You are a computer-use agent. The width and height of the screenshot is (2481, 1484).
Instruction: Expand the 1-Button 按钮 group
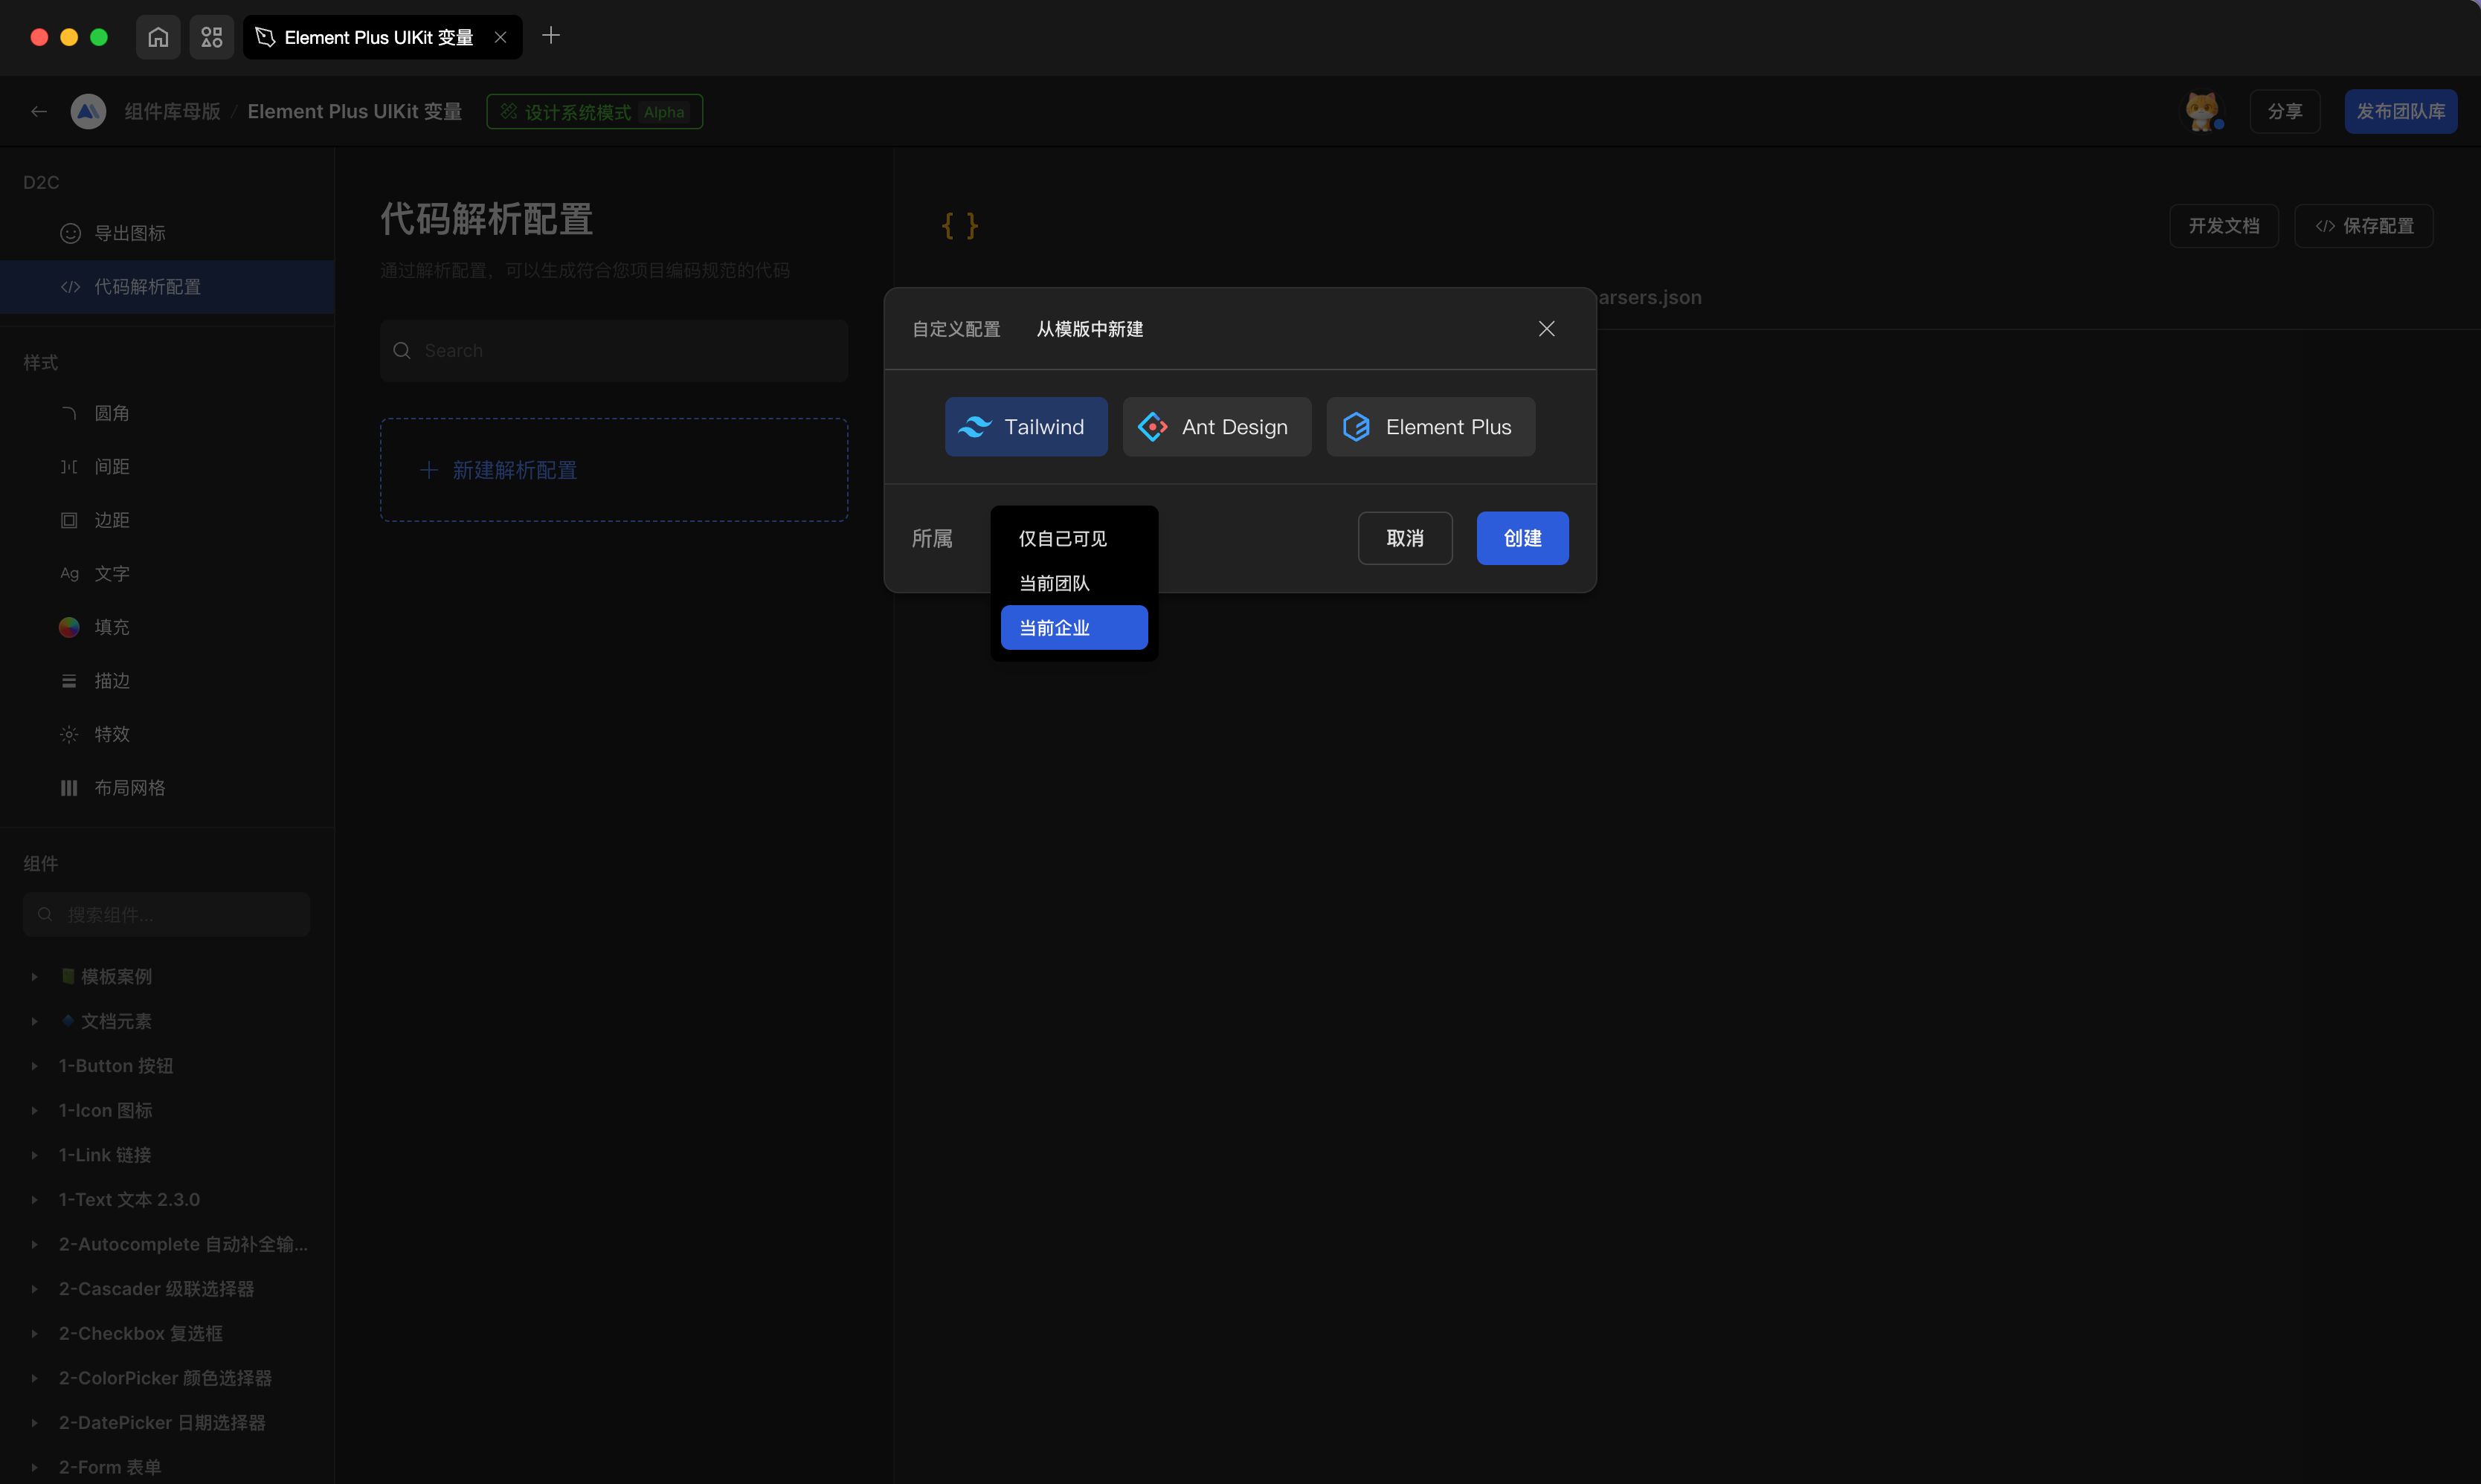coord(34,1066)
